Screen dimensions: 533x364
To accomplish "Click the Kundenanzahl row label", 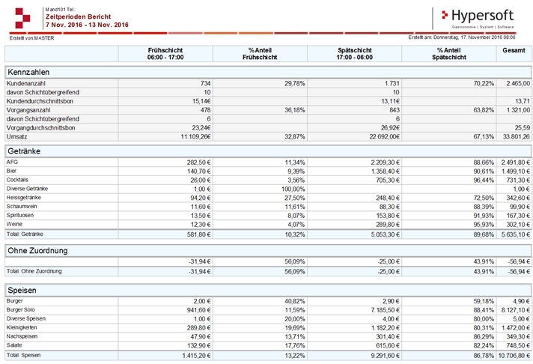I will pyautogui.click(x=26, y=83).
